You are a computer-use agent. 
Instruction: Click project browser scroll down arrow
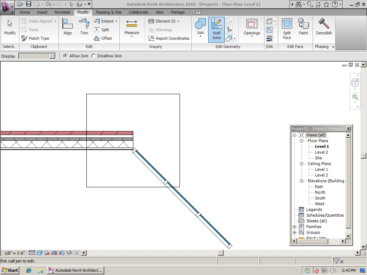pos(348,236)
